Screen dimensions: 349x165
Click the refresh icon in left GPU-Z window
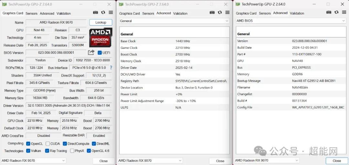[103, 13]
